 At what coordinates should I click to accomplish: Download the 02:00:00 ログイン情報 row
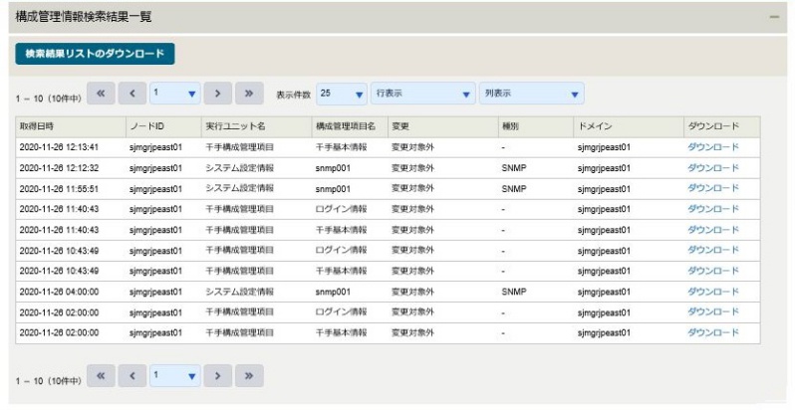(713, 312)
